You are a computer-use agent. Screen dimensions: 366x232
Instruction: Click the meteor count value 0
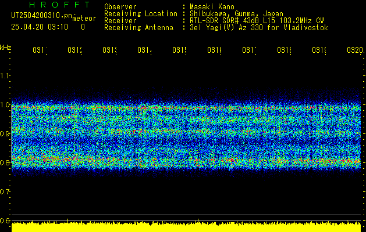[x=83, y=27]
